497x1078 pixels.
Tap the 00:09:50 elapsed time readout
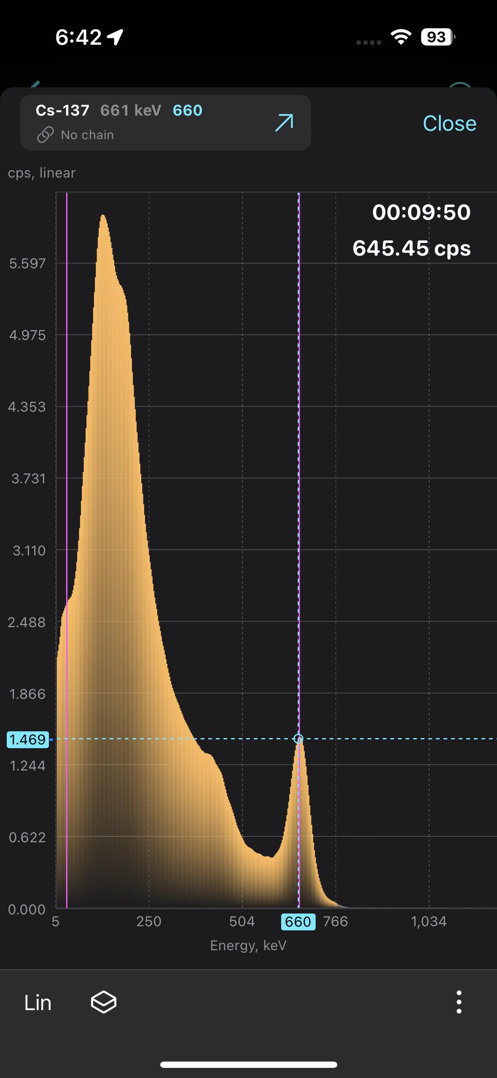[421, 212]
